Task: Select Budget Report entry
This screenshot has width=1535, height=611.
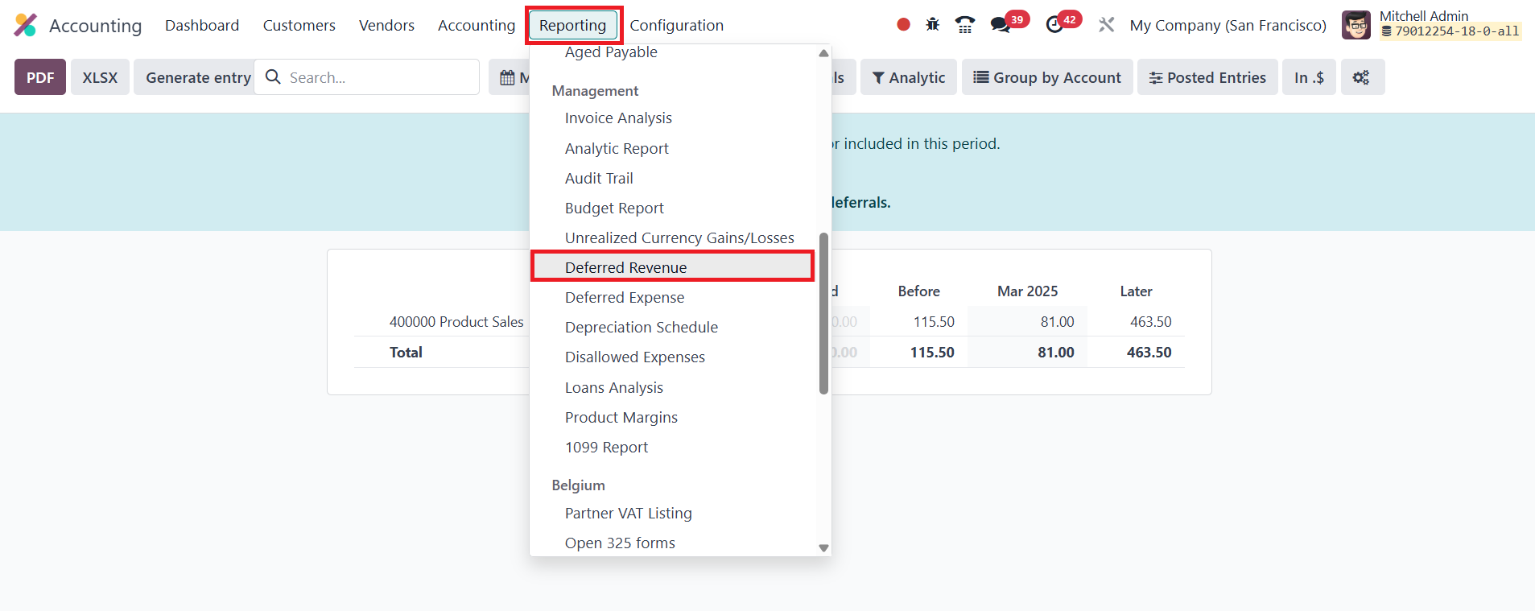Action: (614, 208)
